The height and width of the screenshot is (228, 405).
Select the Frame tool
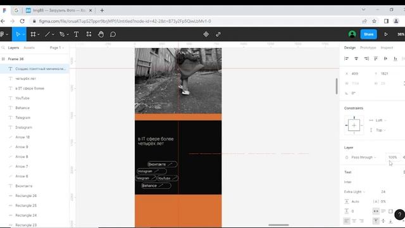click(33, 34)
